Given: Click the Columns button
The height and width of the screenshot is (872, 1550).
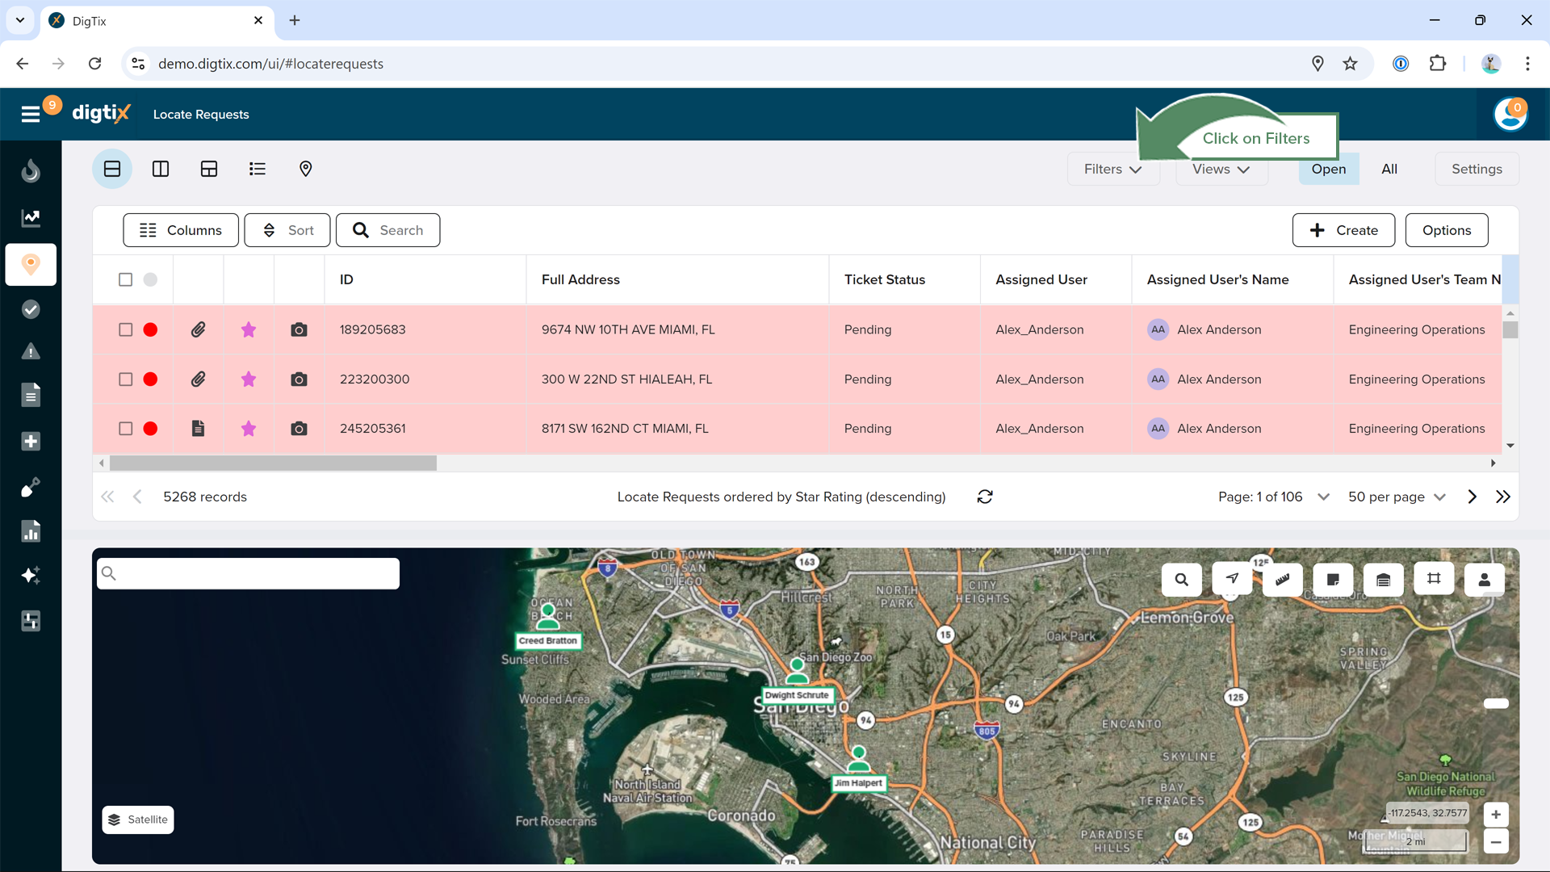Looking at the screenshot, I should coord(181,230).
